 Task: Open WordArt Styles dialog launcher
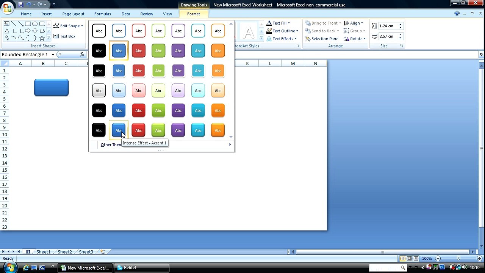(298, 45)
